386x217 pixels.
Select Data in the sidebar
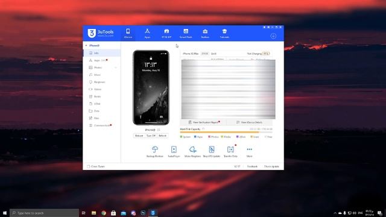point(102,111)
